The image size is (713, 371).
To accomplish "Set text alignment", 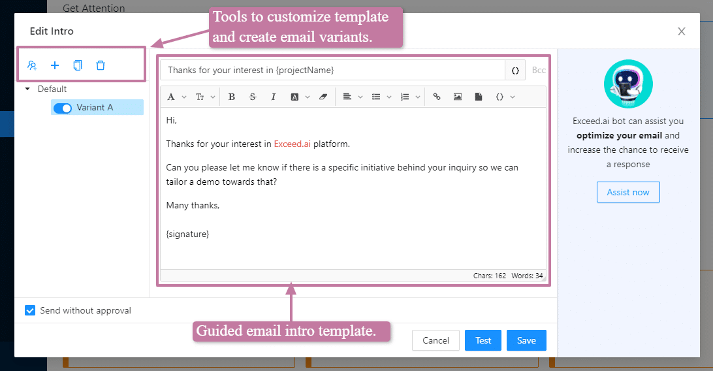I will pos(347,97).
